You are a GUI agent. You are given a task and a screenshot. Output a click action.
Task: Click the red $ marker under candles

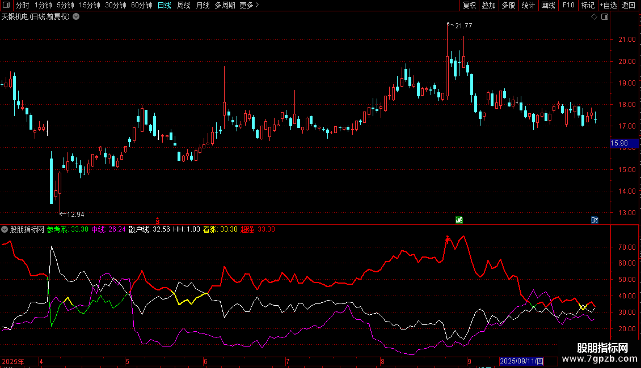[x=157, y=221]
